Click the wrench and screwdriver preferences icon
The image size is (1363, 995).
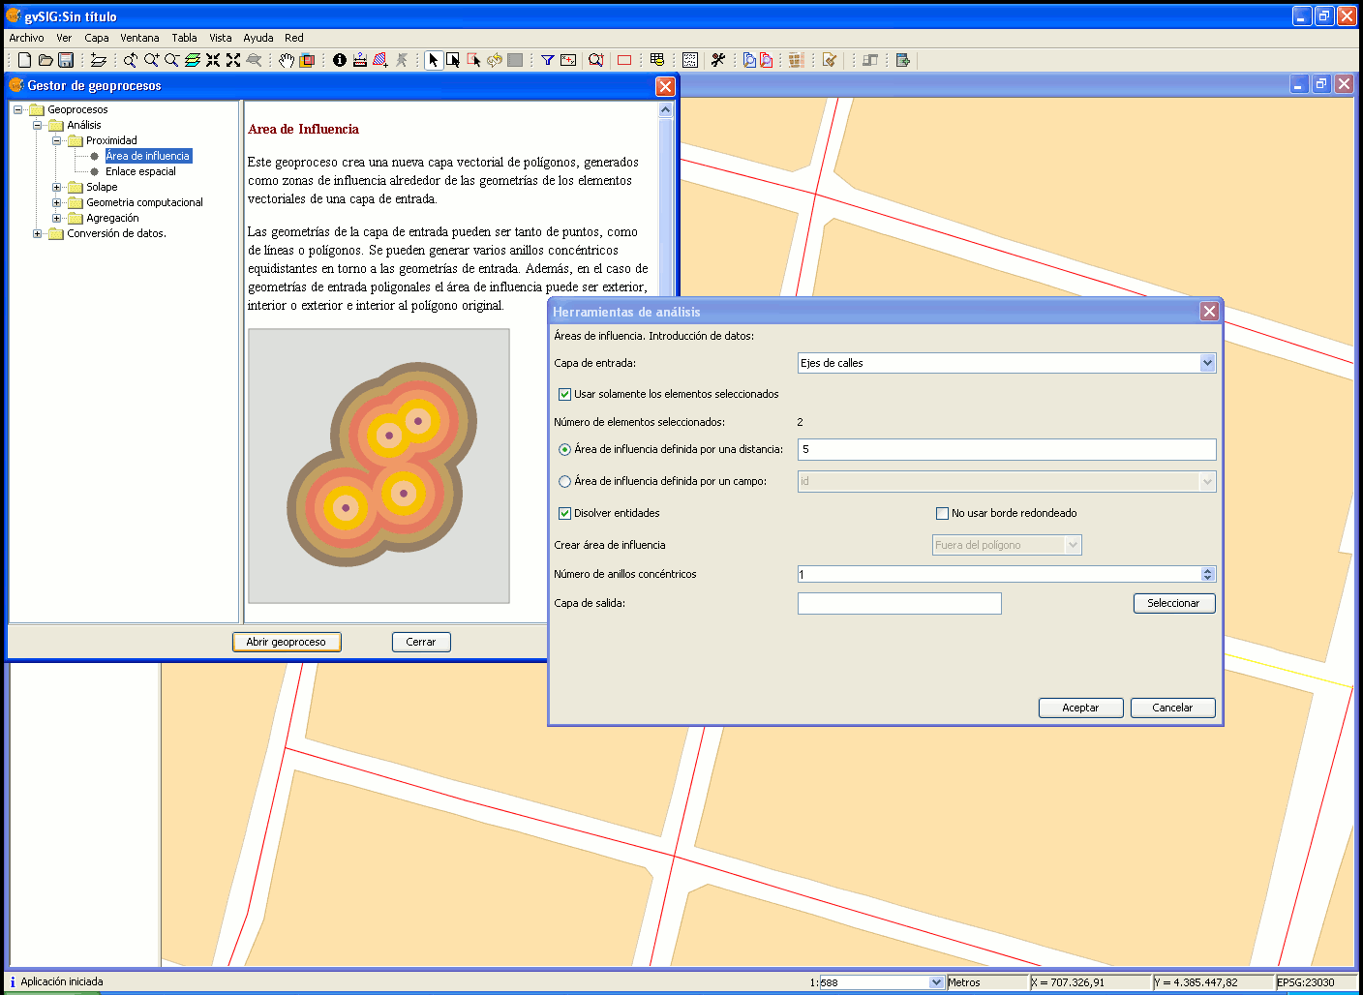click(718, 60)
